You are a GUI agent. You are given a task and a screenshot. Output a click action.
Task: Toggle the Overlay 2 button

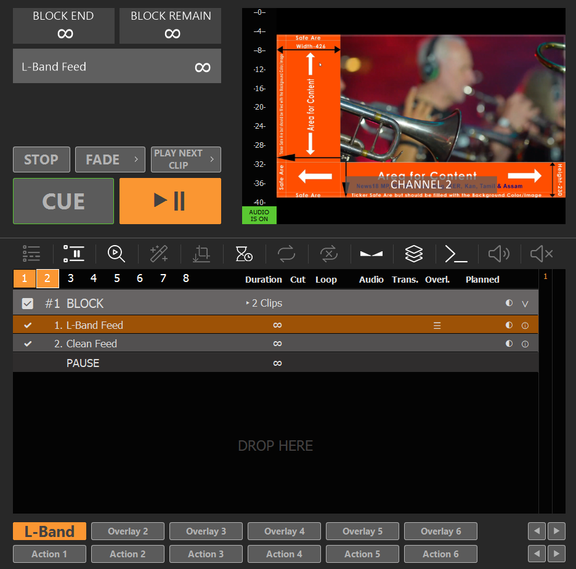coord(128,531)
